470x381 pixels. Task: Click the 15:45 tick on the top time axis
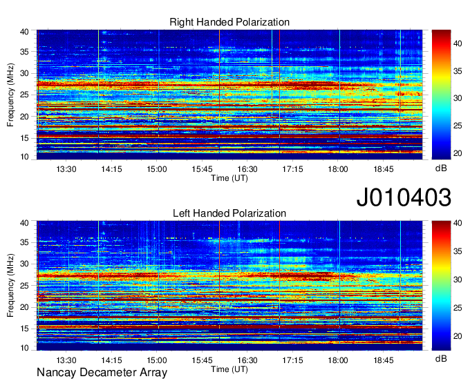[x=202, y=169]
